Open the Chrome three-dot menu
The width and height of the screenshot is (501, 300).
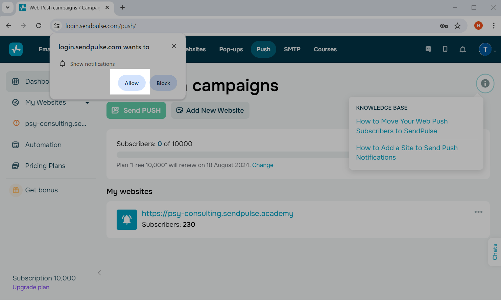tap(494, 26)
